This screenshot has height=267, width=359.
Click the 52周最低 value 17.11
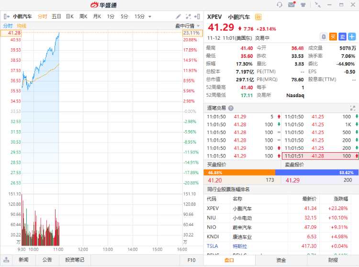tap(247, 95)
